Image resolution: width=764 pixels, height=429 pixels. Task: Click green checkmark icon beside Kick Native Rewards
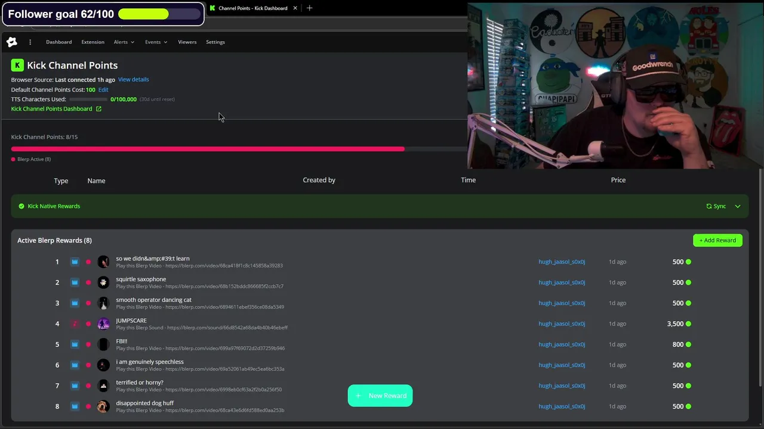[21, 206]
